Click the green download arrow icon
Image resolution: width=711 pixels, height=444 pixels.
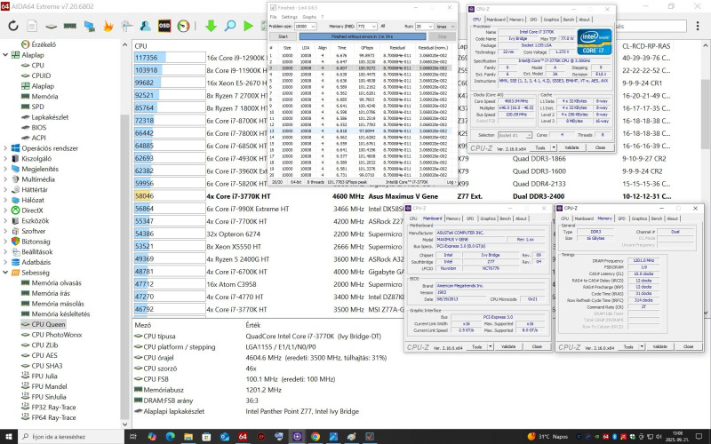point(211,26)
